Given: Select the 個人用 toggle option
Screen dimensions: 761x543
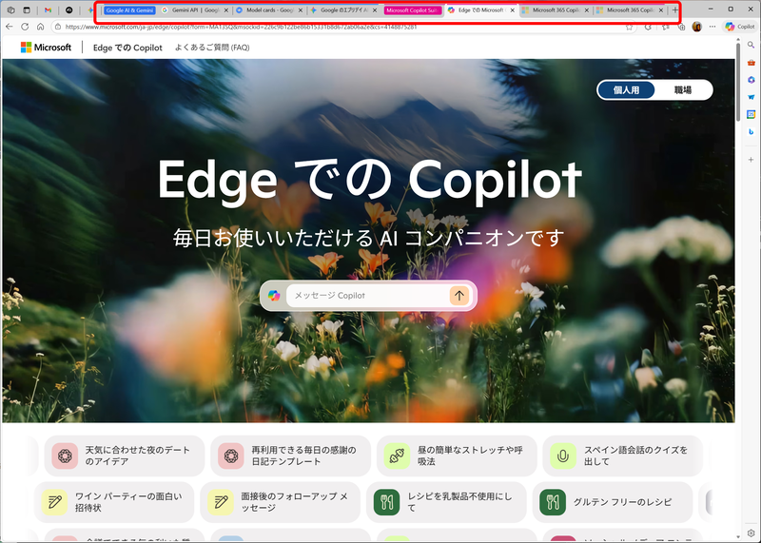Looking at the screenshot, I should (626, 89).
